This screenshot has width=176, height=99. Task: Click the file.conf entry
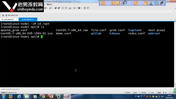point(99,30)
